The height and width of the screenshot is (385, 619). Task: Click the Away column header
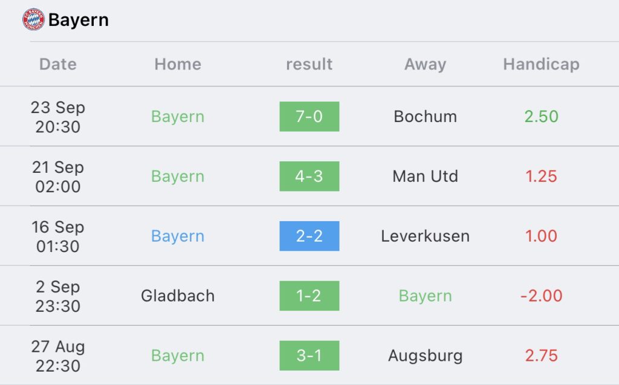[425, 64]
